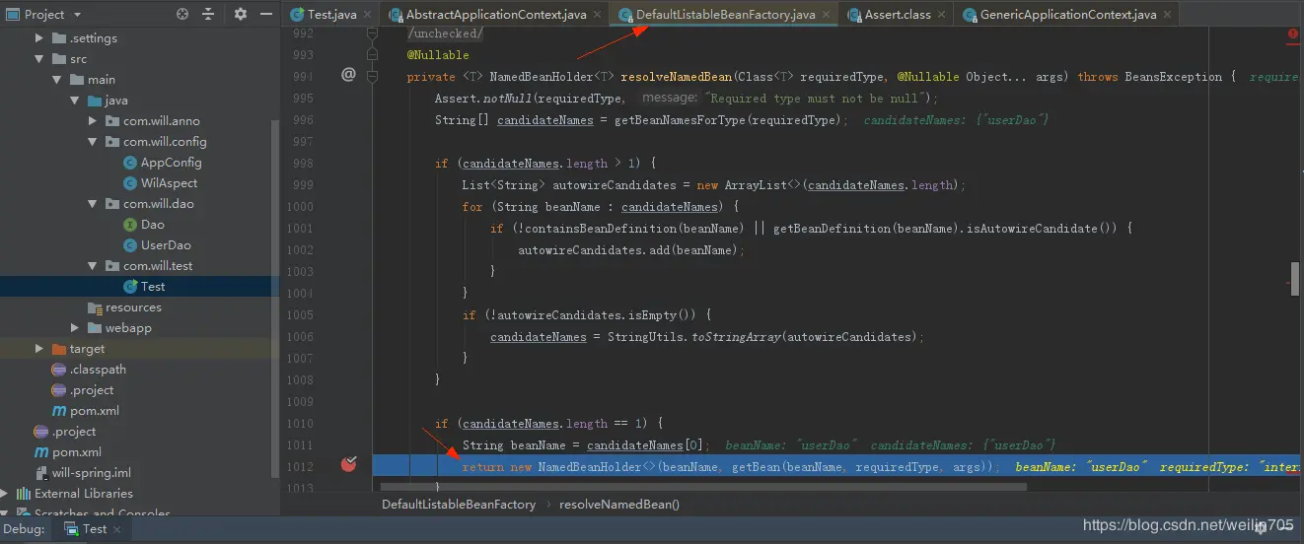Toggle code fold marker at line 993
The width and height of the screenshot is (1304, 544).
pyautogui.click(x=373, y=53)
